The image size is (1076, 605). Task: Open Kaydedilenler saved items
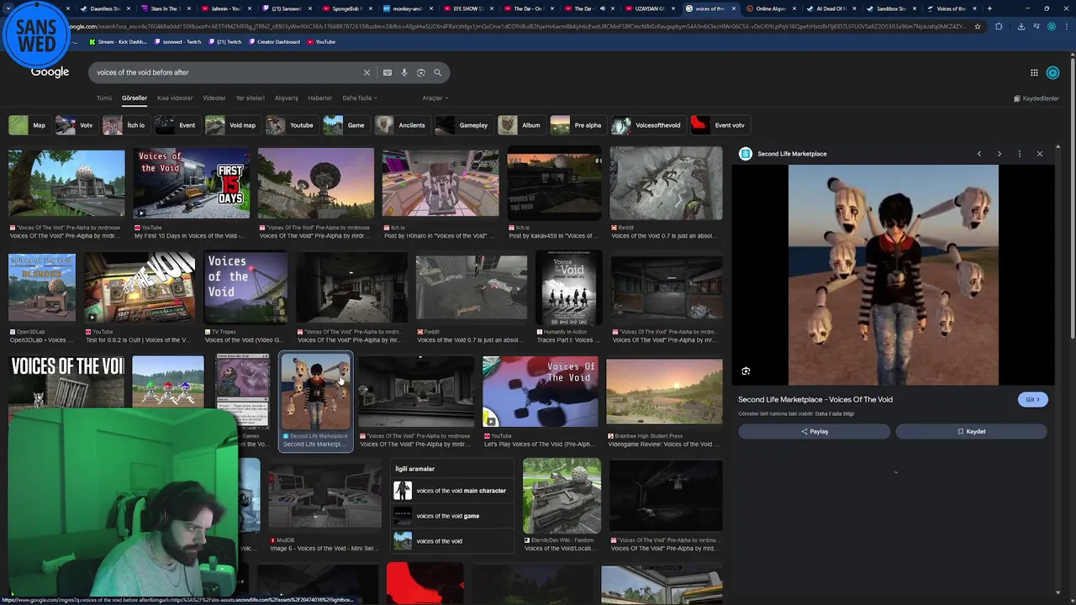coord(1036,98)
